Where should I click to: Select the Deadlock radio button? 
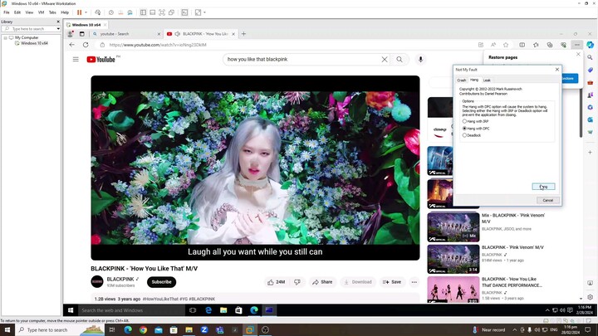coord(464,135)
